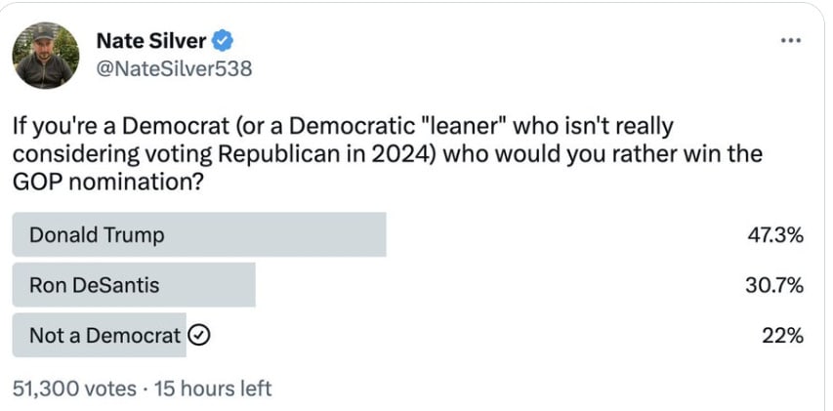This screenshot has width=833, height=411.
Task: Open the three-dot more options menu
Action: (x=790, y=41)
